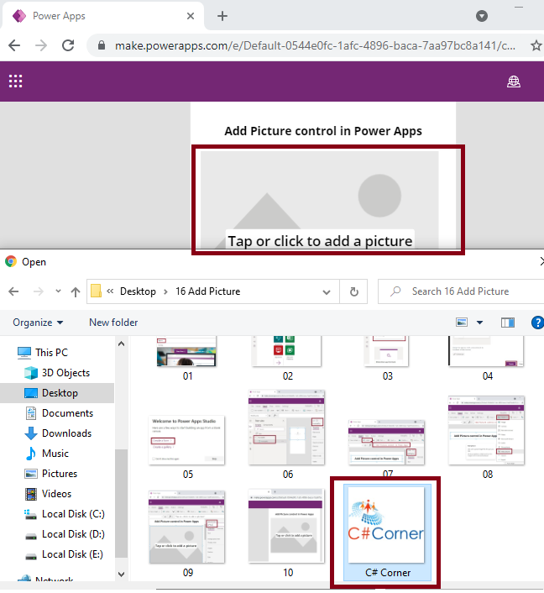Navigate forward in the Open dialog
The height and width of the screenshot is (593, 544).
point(38,291)
